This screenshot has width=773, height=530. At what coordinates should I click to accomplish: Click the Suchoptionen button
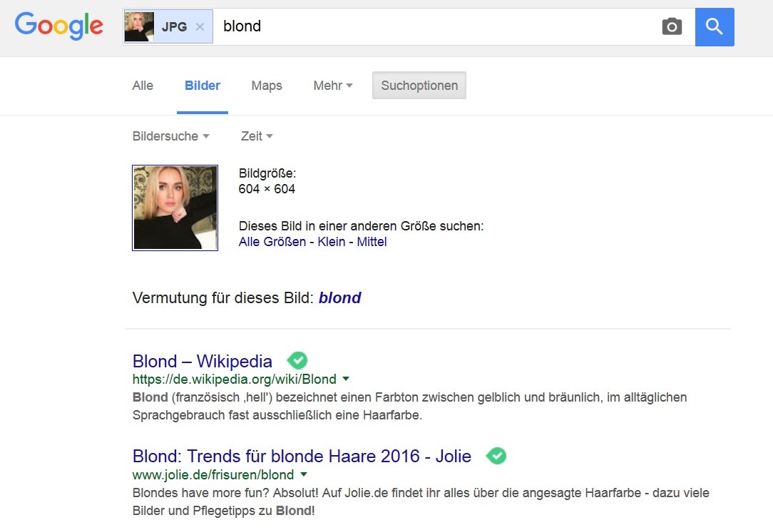coord(419,86)
